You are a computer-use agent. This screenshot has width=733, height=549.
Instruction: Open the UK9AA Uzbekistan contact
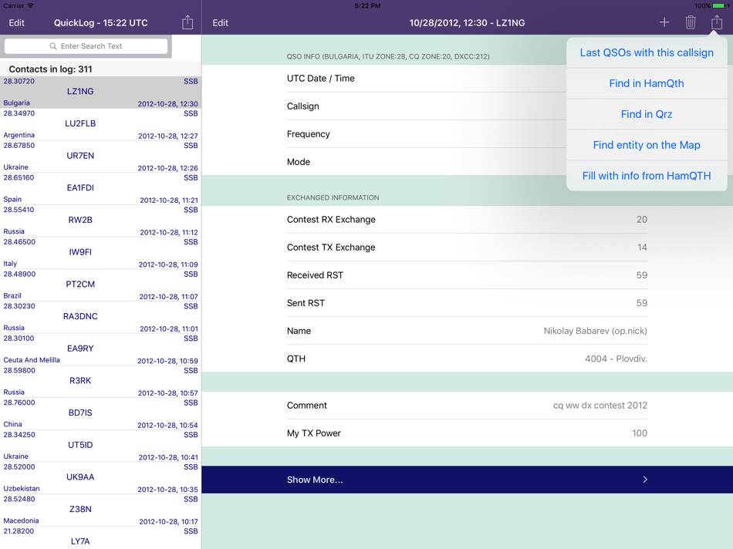pos(100,478)
